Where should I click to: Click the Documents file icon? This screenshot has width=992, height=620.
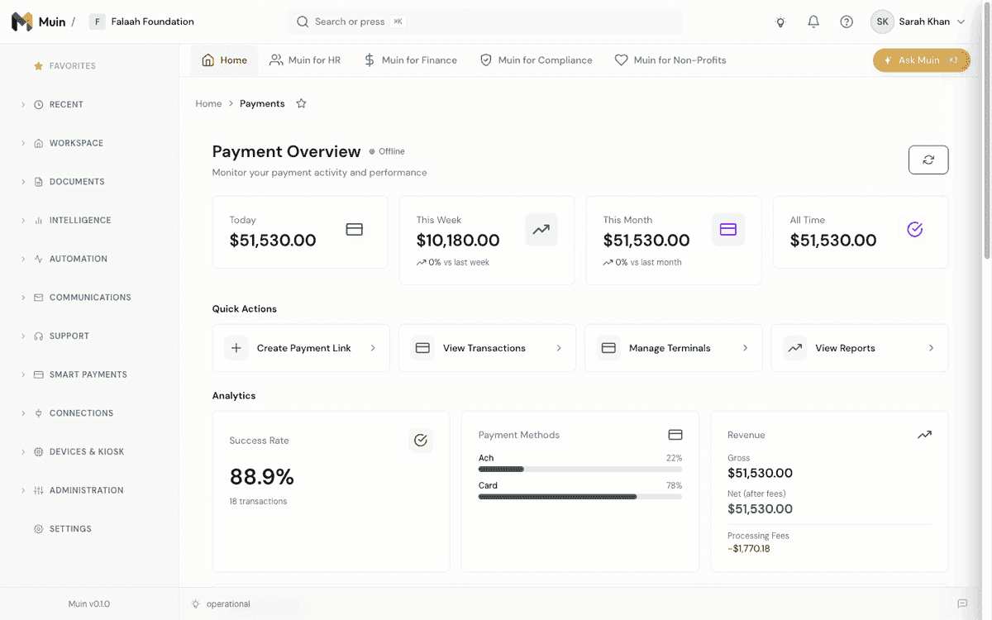[38, 182]
